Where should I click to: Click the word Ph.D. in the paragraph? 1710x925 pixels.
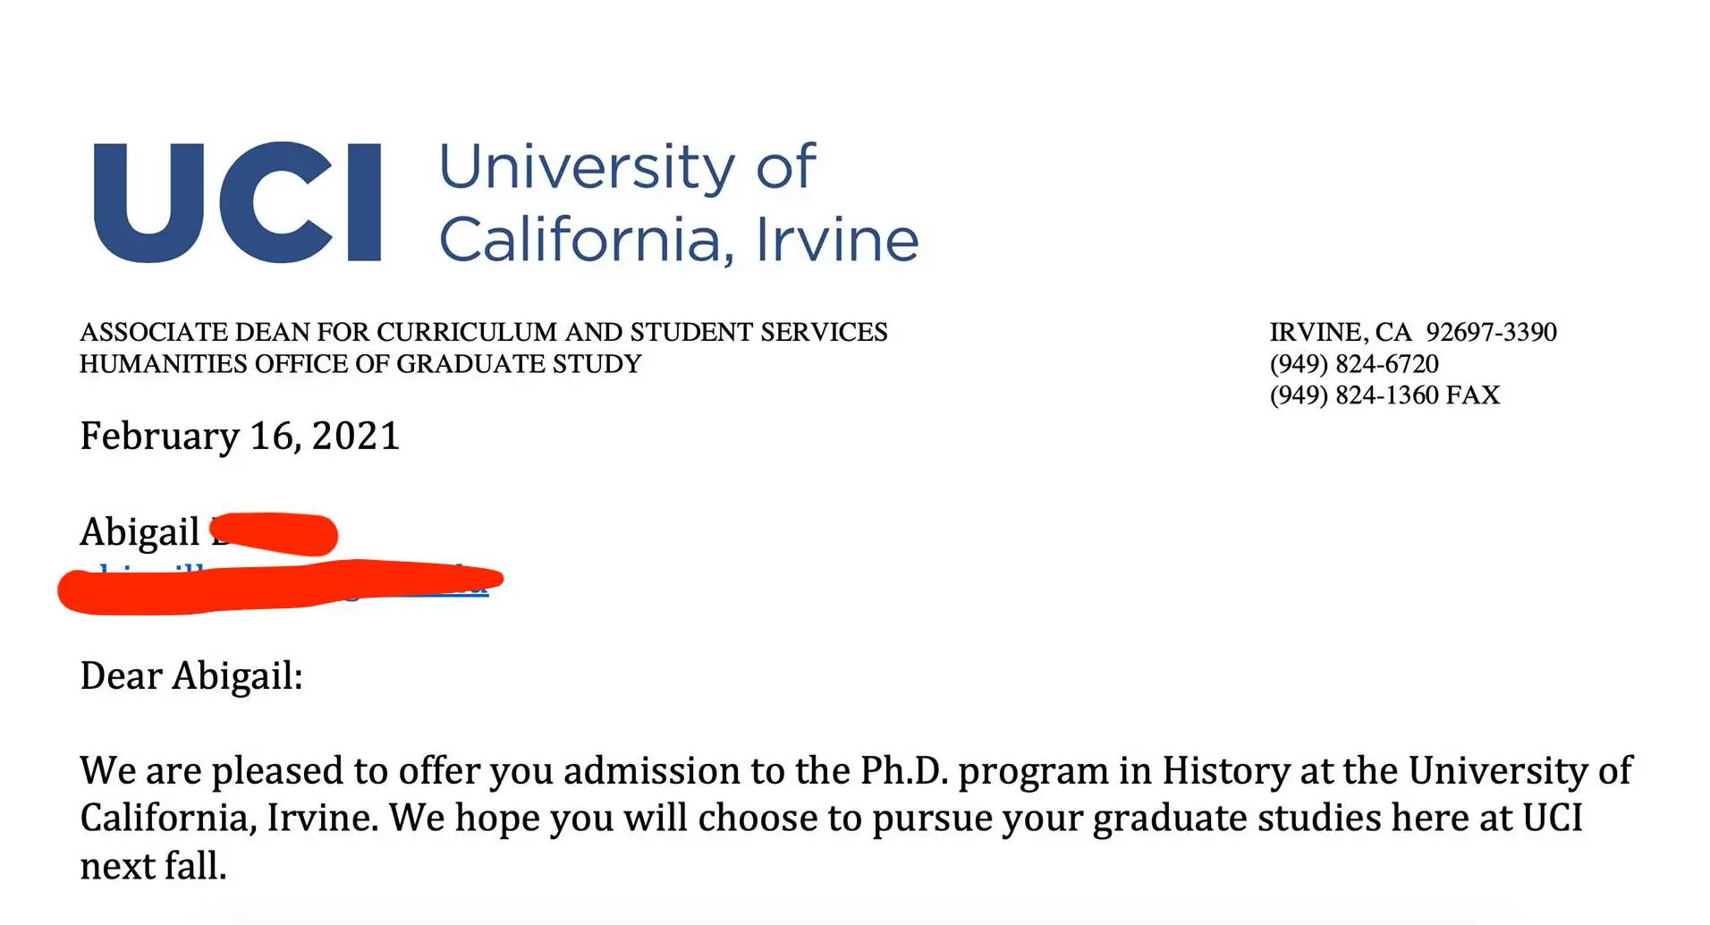click(903, 771)
